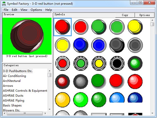Choose the glossy bright green sphere symbol
The height and width of the screenshot is (118, 157).
click(x=81, y=100)
